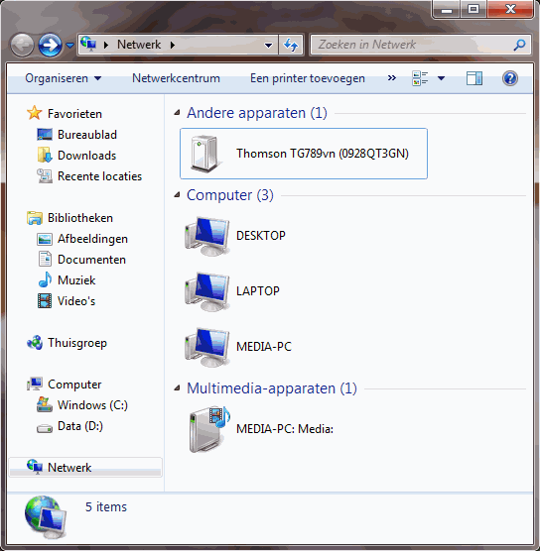Select Thuisgroep in the navigation pane
The height and width of the screenshot is (551, 540).
[x=77, y=343]
